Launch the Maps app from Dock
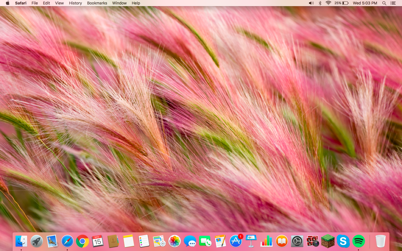Viewport: 402px width, 251px height. (159, 241)
